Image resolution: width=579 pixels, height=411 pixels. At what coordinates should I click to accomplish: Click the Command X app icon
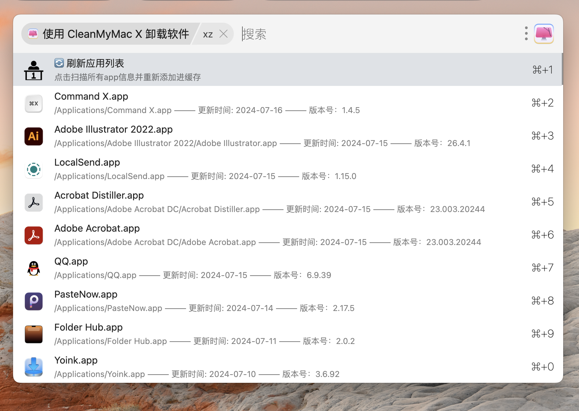pyautogui.click(x=34, y=103)
